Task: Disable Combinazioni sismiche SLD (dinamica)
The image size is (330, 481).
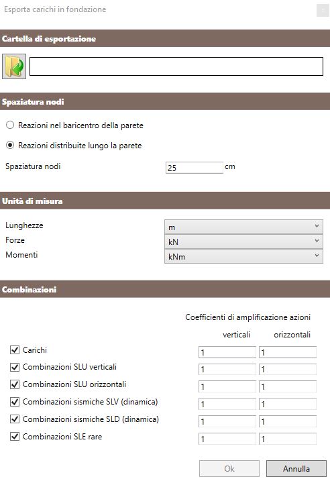Action: tap(15, 419)
